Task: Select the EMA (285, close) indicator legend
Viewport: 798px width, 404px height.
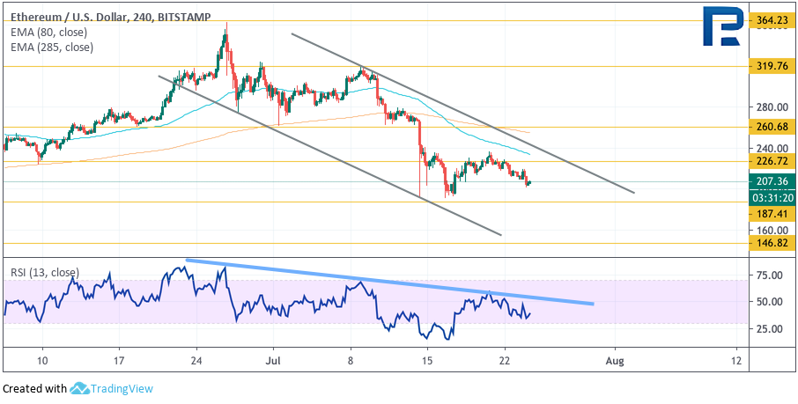Action: tap(52, 48)
